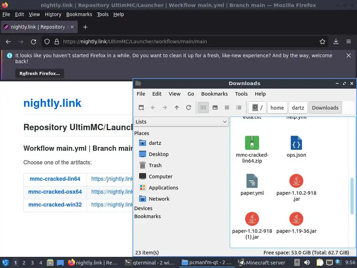
Task: Select paper.yml file
Action: pyautogui.click(x=252, y=185)
